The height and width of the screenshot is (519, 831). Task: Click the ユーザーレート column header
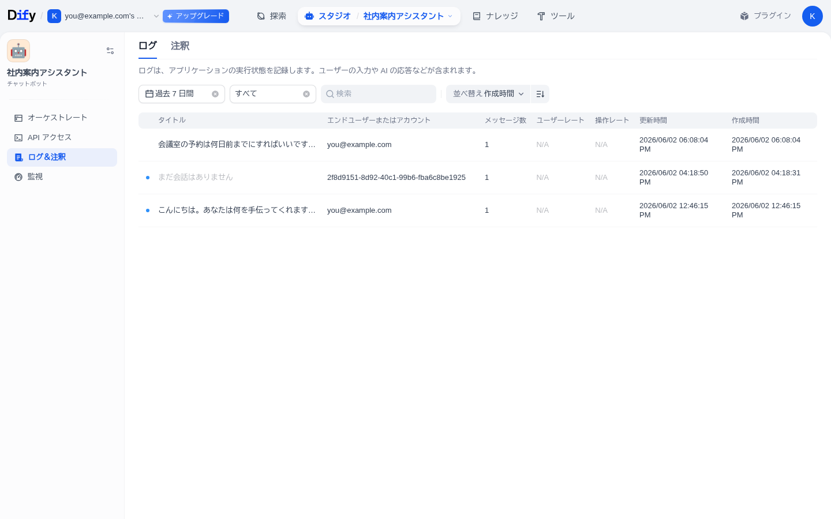coord(560,121)
